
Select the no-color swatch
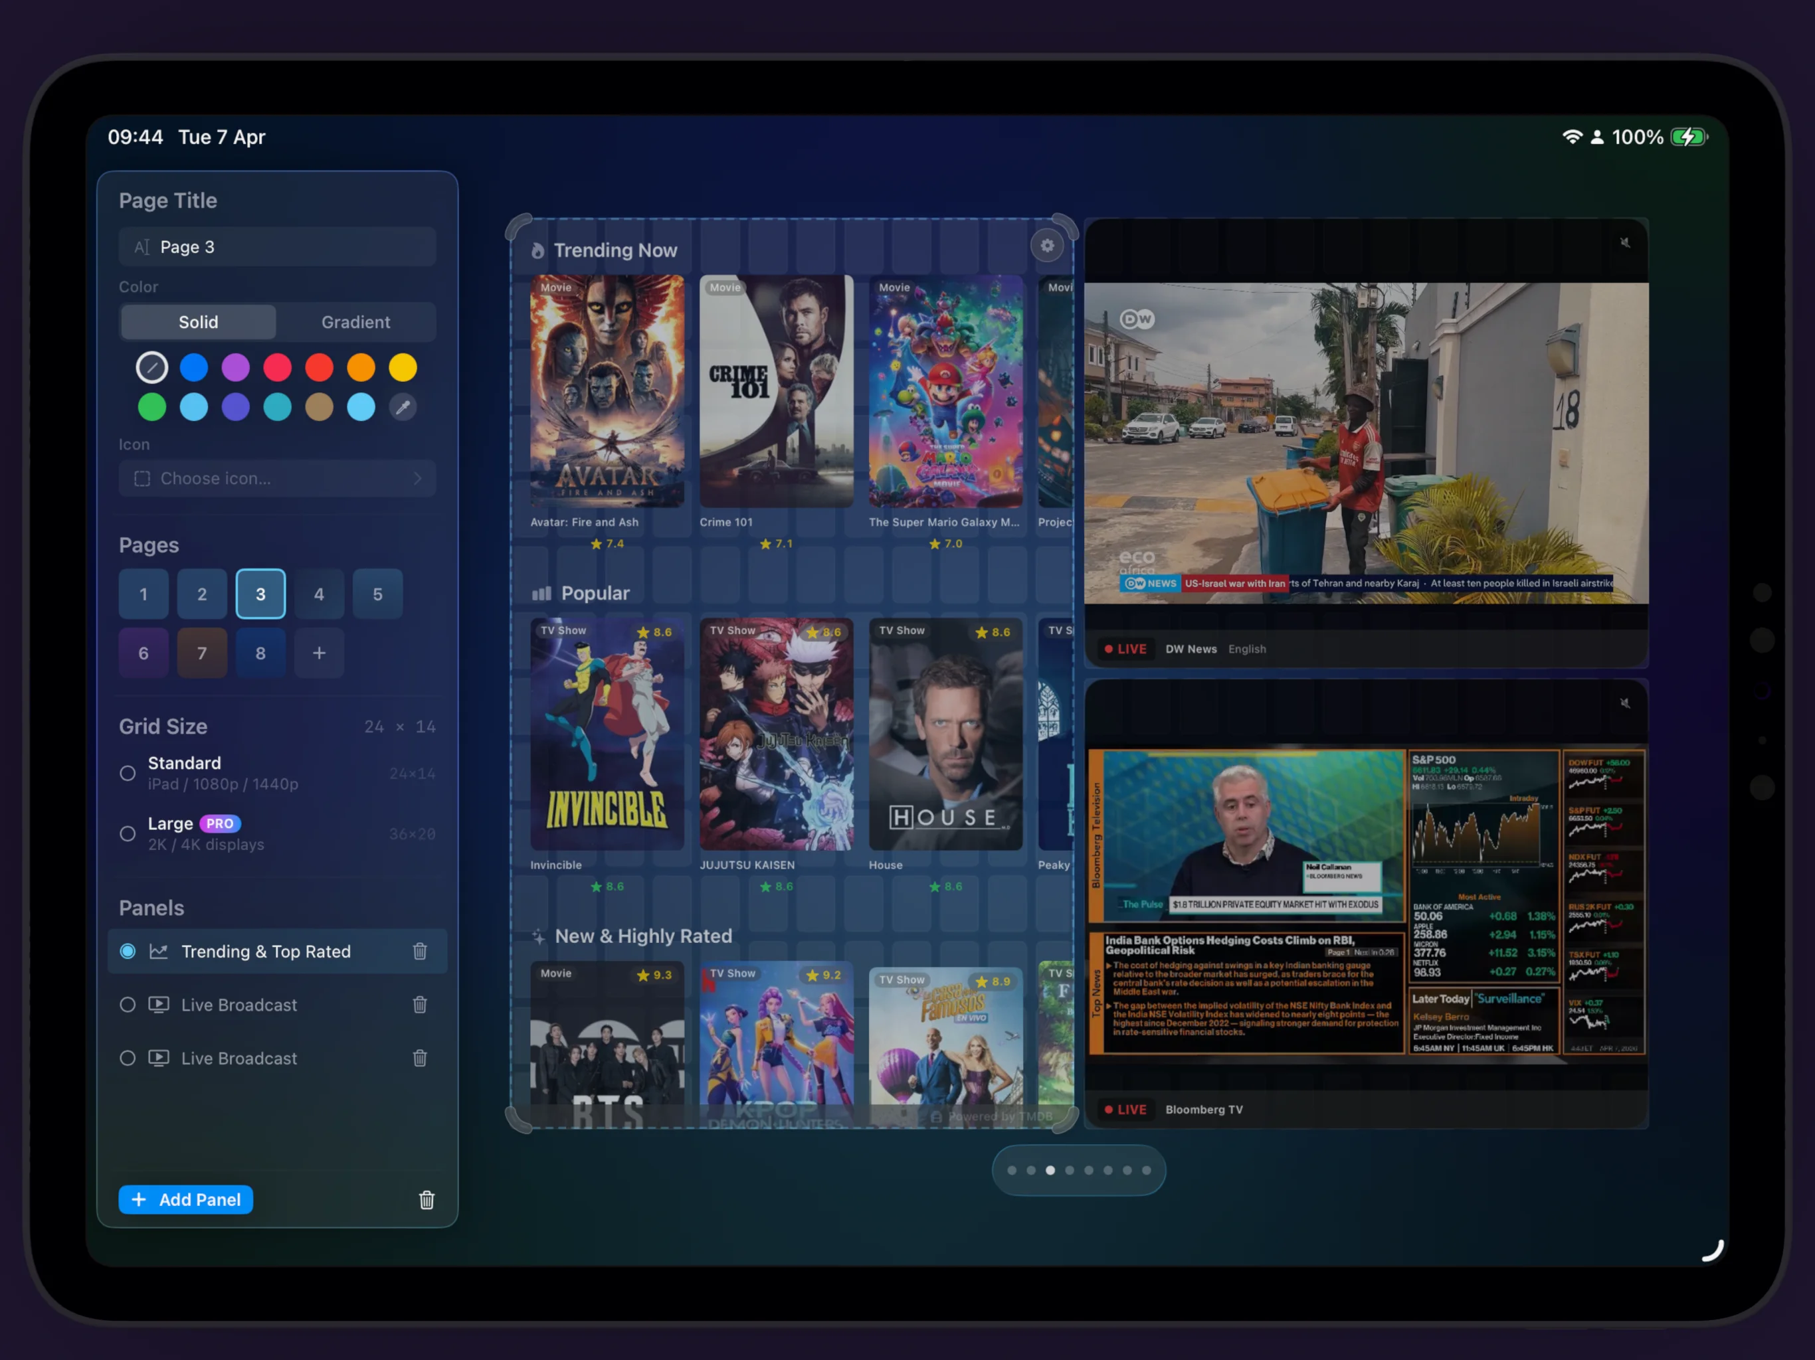click(151, 367)
